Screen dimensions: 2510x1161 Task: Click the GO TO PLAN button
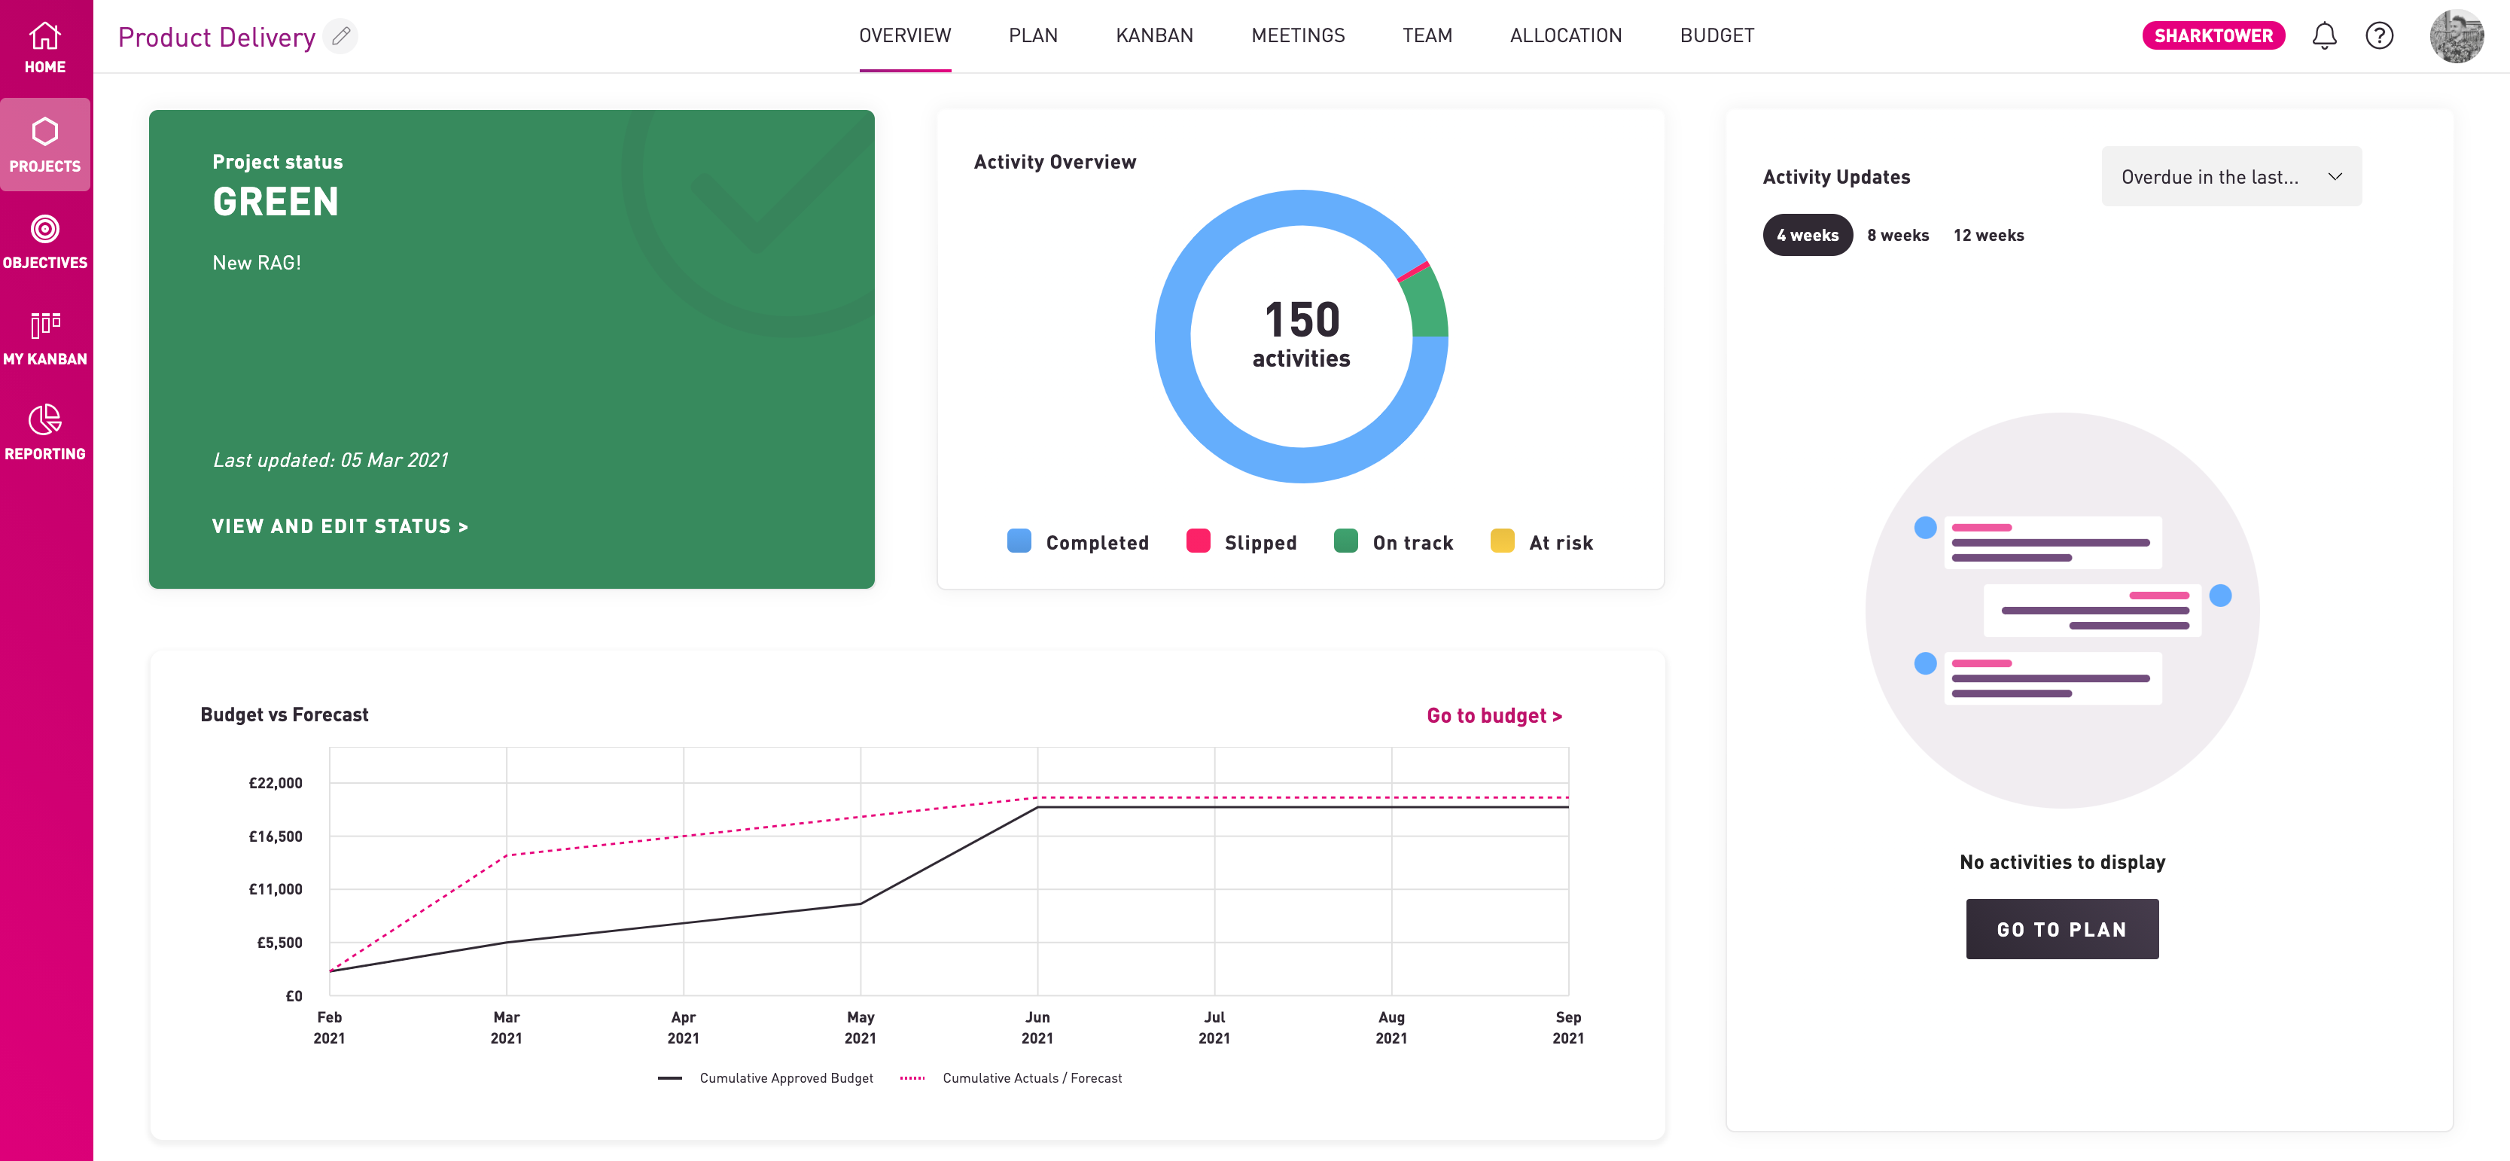(2061, 929)
